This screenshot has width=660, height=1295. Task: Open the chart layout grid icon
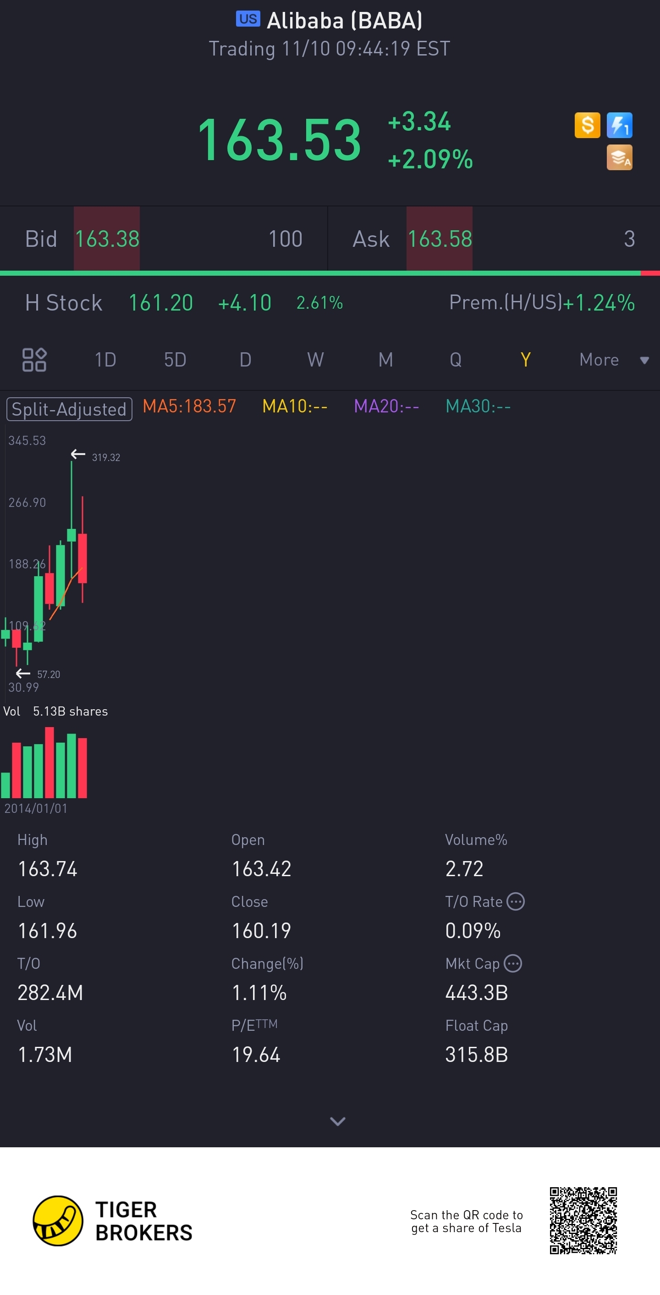34,360
